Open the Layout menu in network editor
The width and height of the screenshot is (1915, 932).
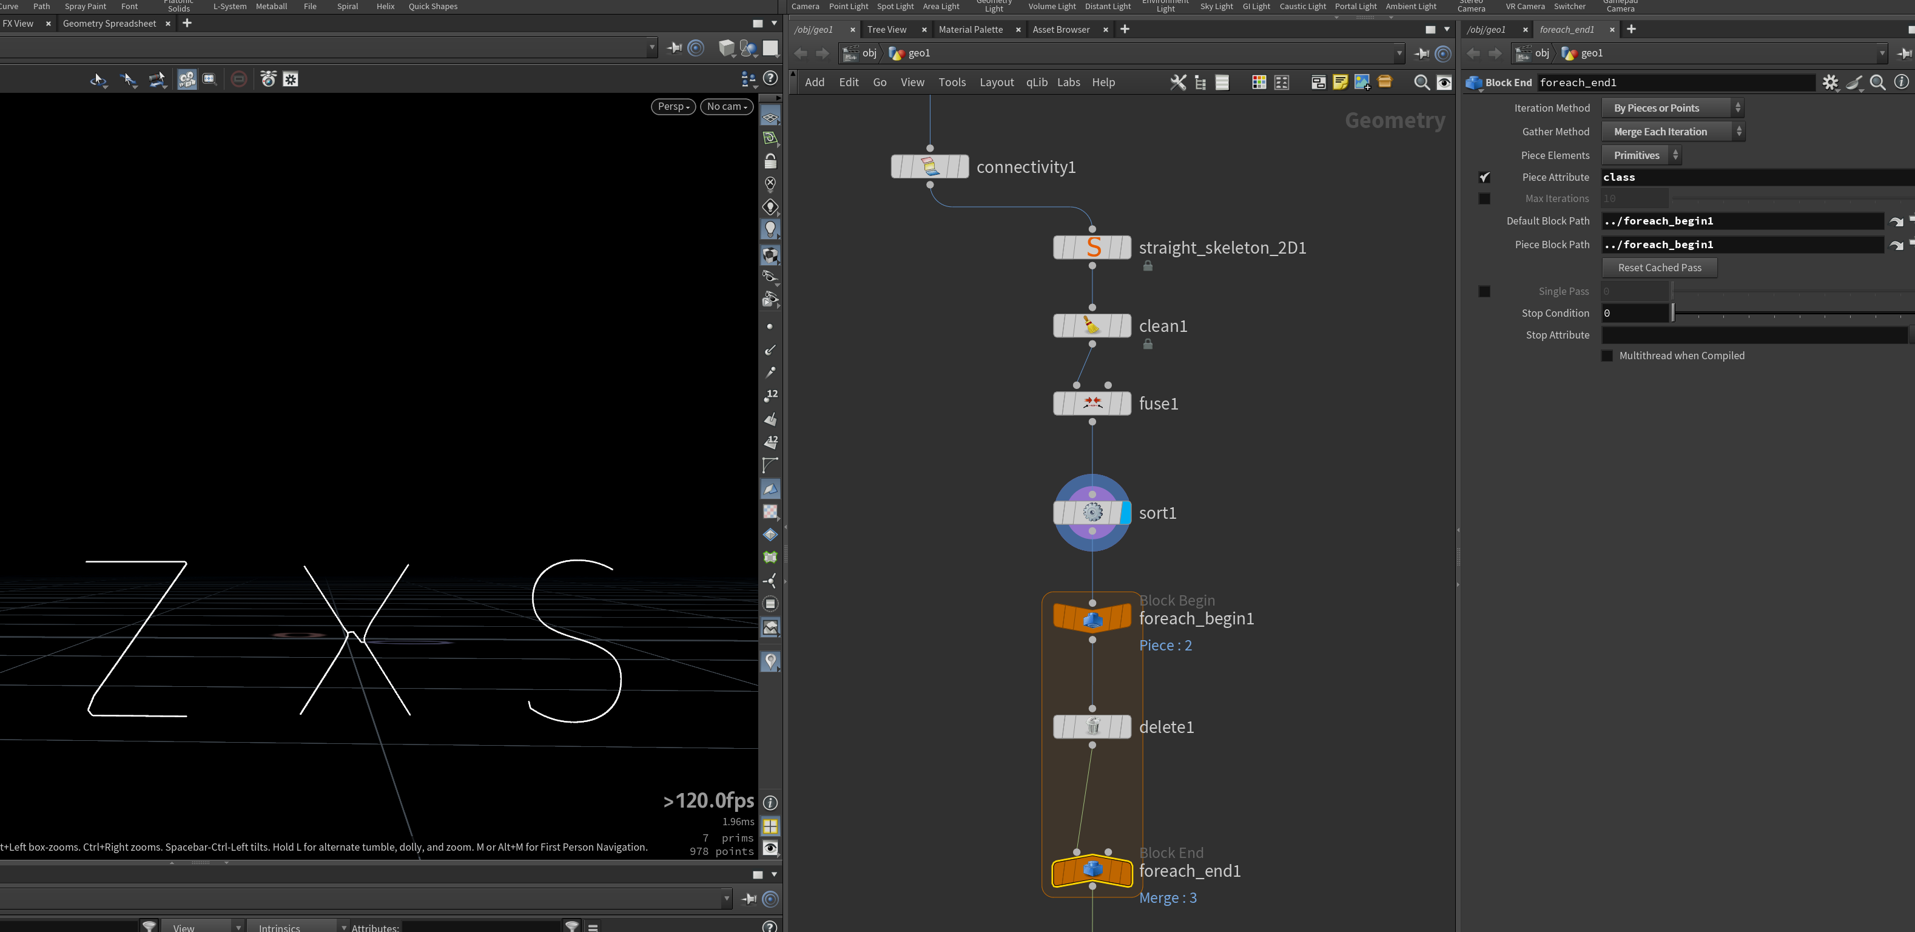pos(996,83)
